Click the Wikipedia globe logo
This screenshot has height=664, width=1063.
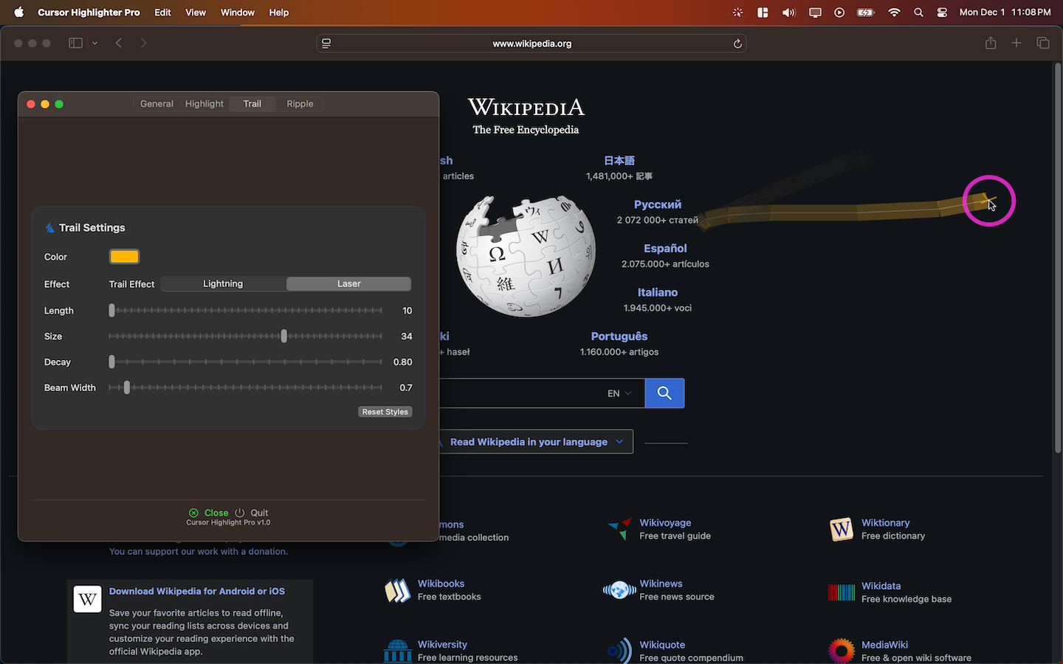click(526, 256)
